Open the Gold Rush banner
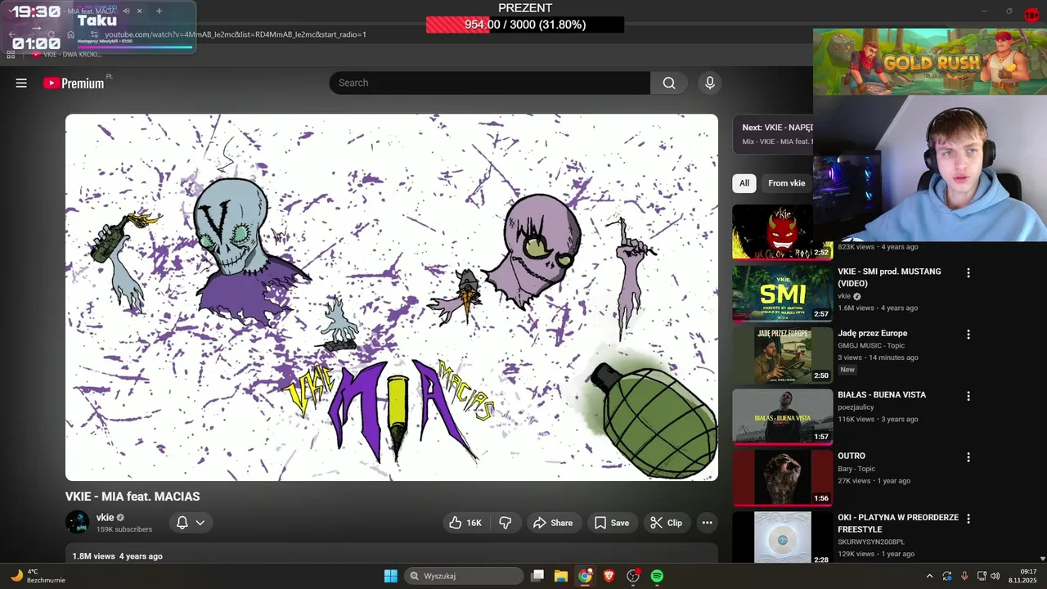The width and height of the screenshot is (1047, 589). coord(930,62)
